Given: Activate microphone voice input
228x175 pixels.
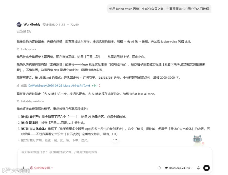Looking at the screenshot, I should point(198,168).
